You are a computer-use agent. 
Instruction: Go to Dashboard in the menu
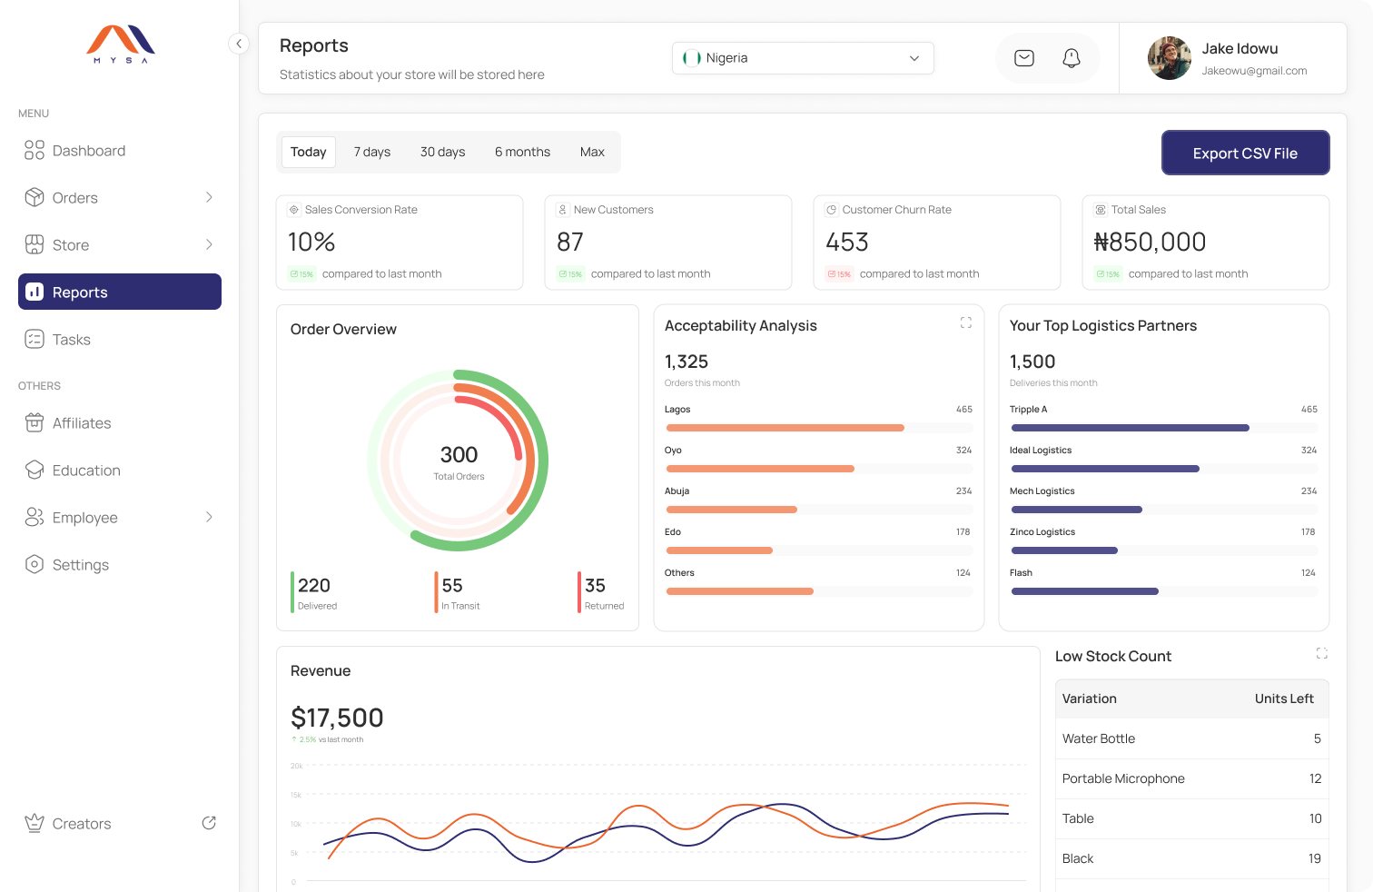click(x=89, y=151)
